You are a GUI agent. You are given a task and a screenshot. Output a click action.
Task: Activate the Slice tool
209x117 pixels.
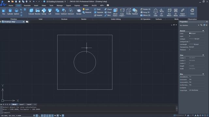tap(107, 15)
